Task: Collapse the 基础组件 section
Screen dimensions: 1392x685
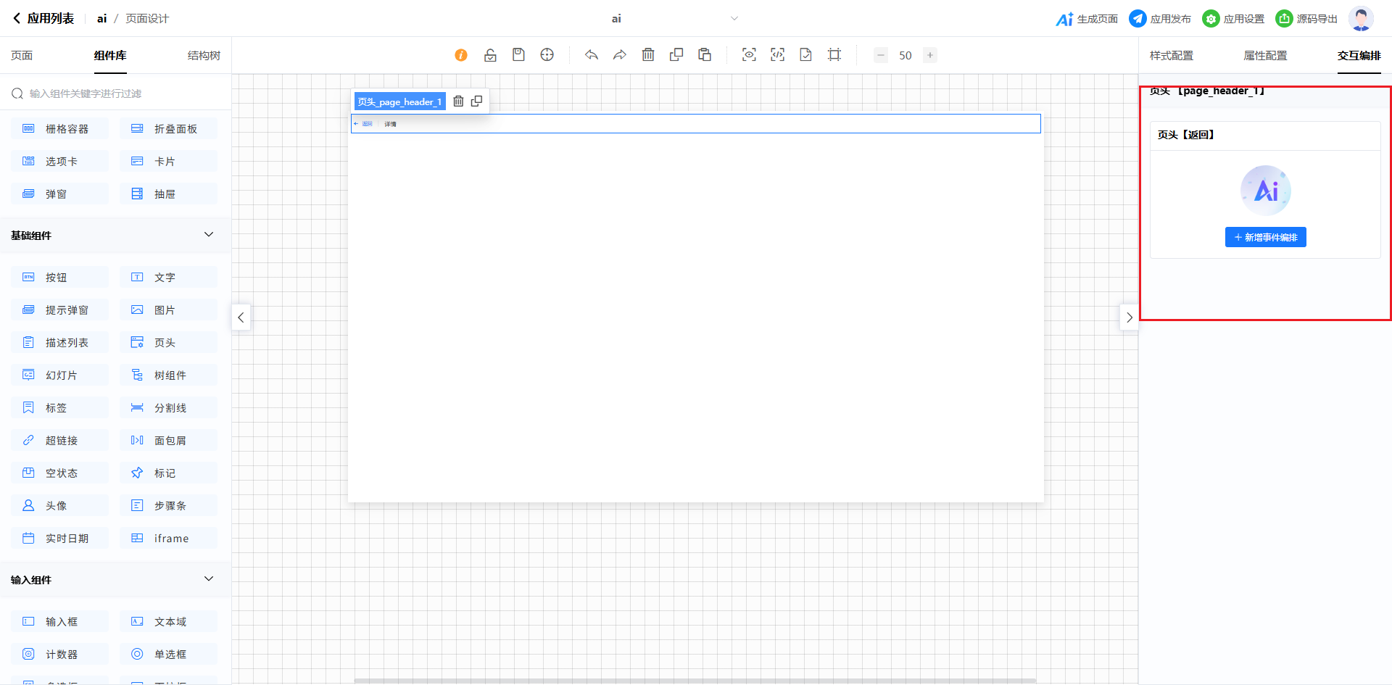Action: click(x=209, y=235)
